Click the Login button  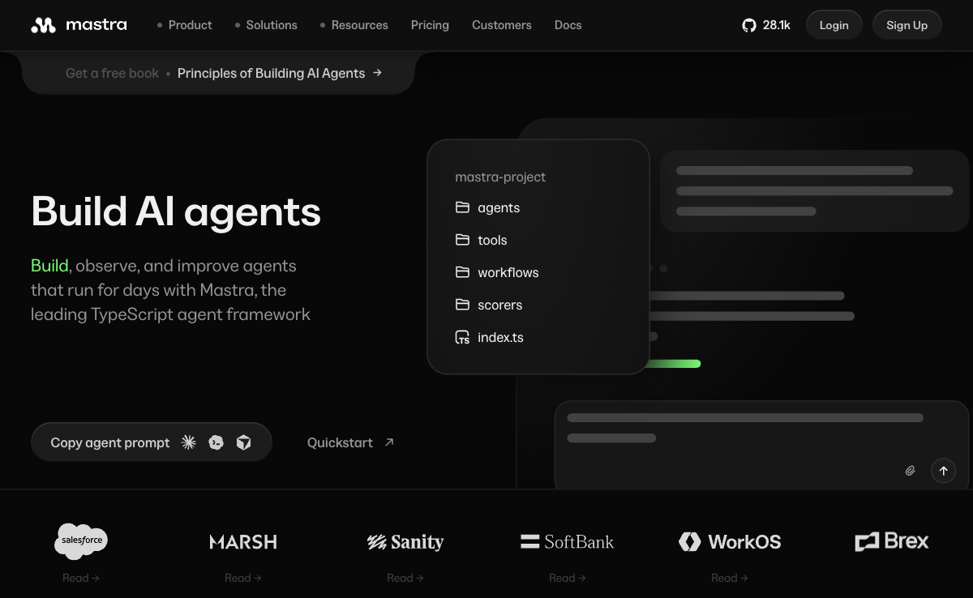point(834,25)
